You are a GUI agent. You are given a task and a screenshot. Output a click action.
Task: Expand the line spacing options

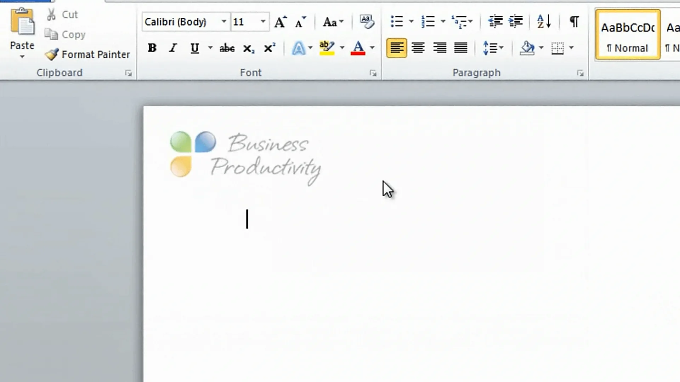(x=493, y=48)
